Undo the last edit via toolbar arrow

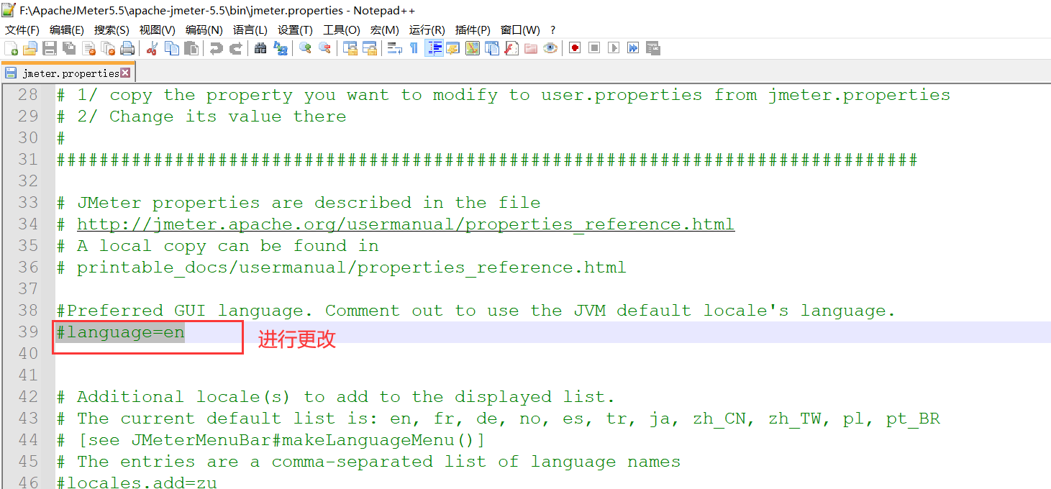click(x=216, y=48)
